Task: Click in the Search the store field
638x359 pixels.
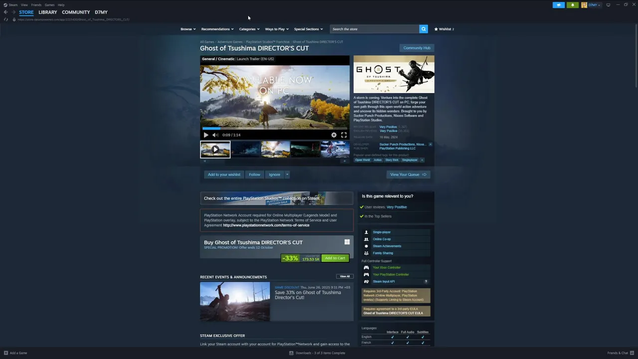Action: click(375, 29)
